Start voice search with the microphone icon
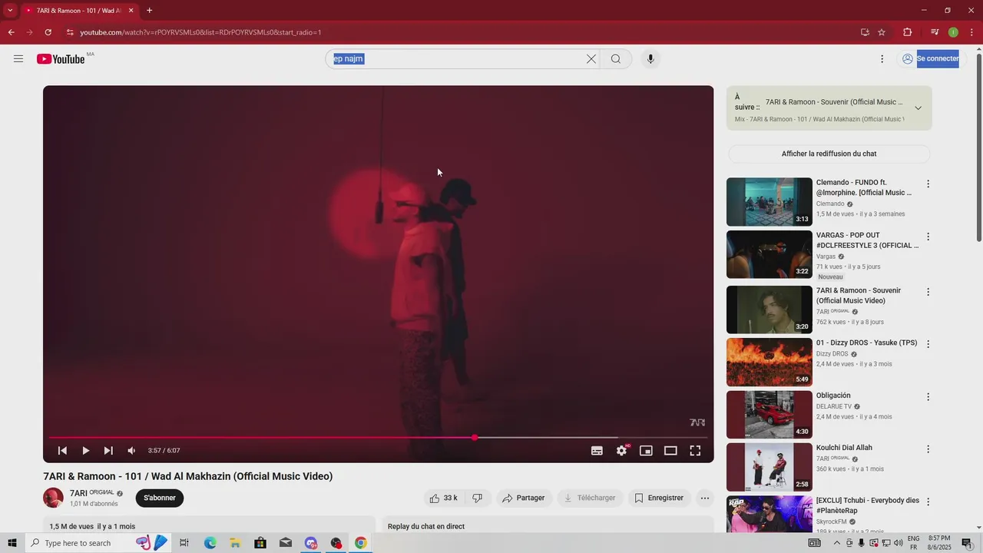The width and height of the screenshot is (983, 553). tap(650, 59)
